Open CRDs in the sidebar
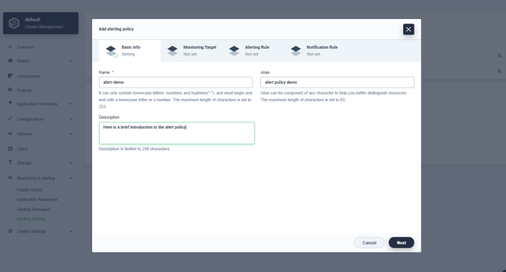The image size is (506, 272). coord(22,149)
